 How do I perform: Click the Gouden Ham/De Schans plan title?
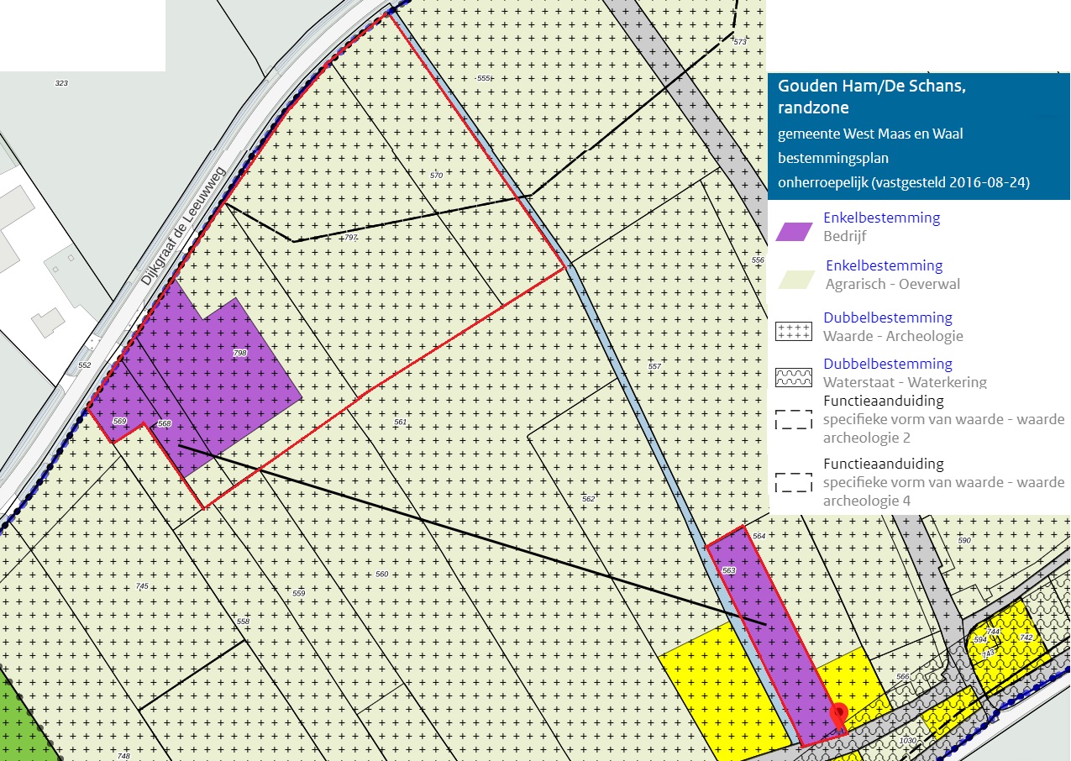pos(873,97)
